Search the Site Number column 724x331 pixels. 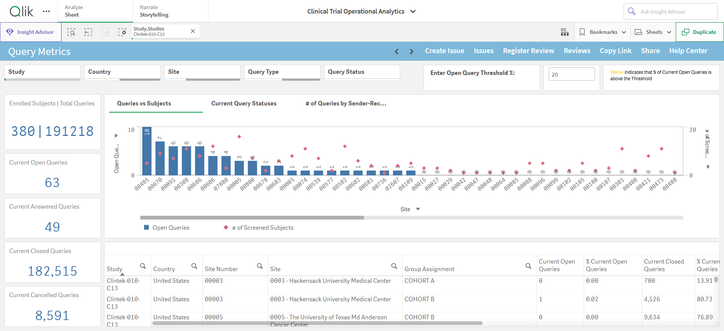tap(260, 266)
